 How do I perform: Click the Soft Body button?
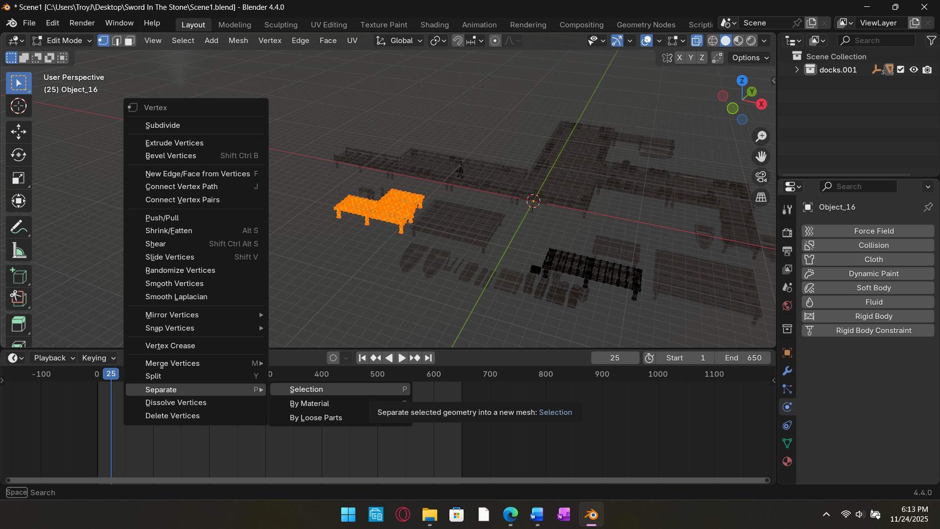(868, 288)
